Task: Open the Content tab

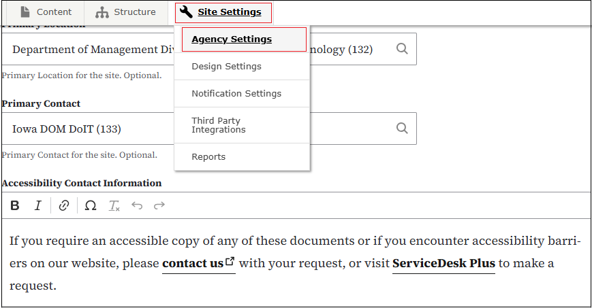Action: point(46,12)
